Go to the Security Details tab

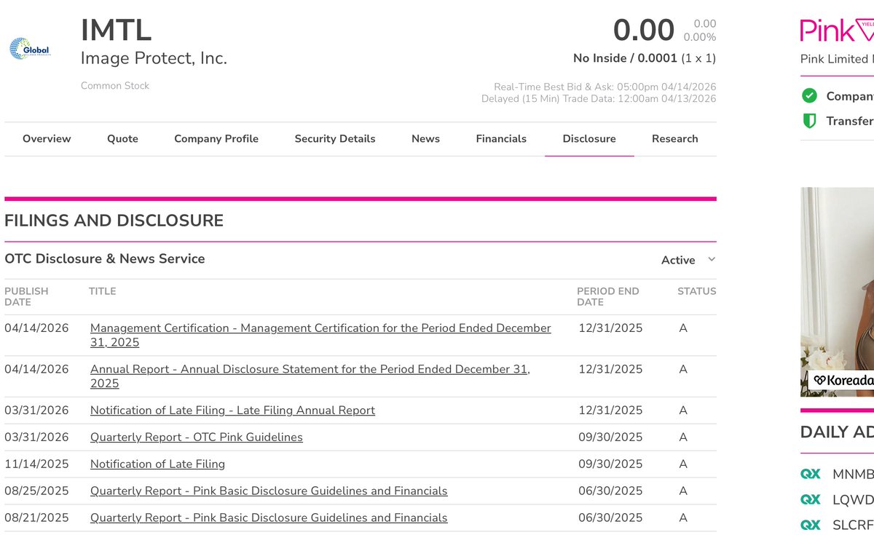[335, 138]
